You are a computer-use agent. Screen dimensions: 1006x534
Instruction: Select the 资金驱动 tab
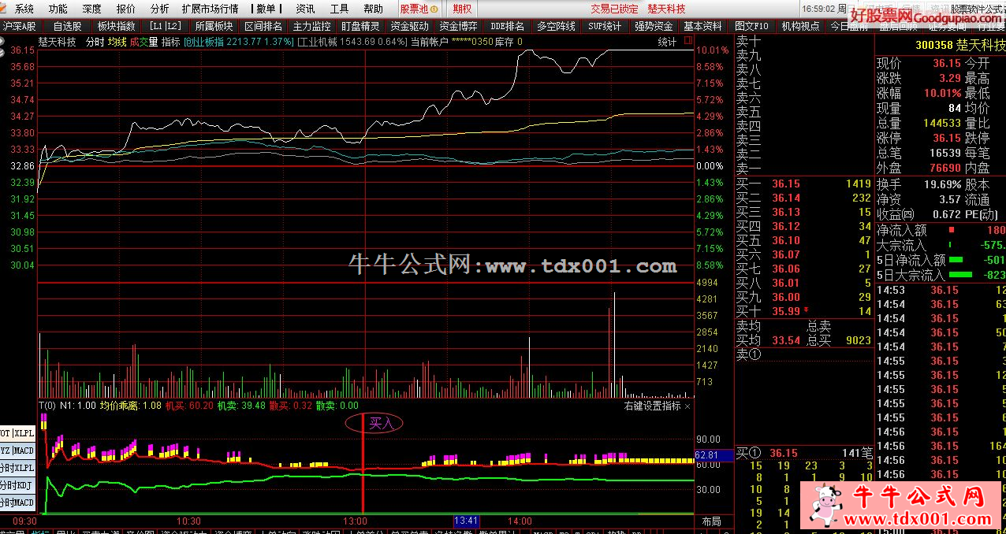409,26
